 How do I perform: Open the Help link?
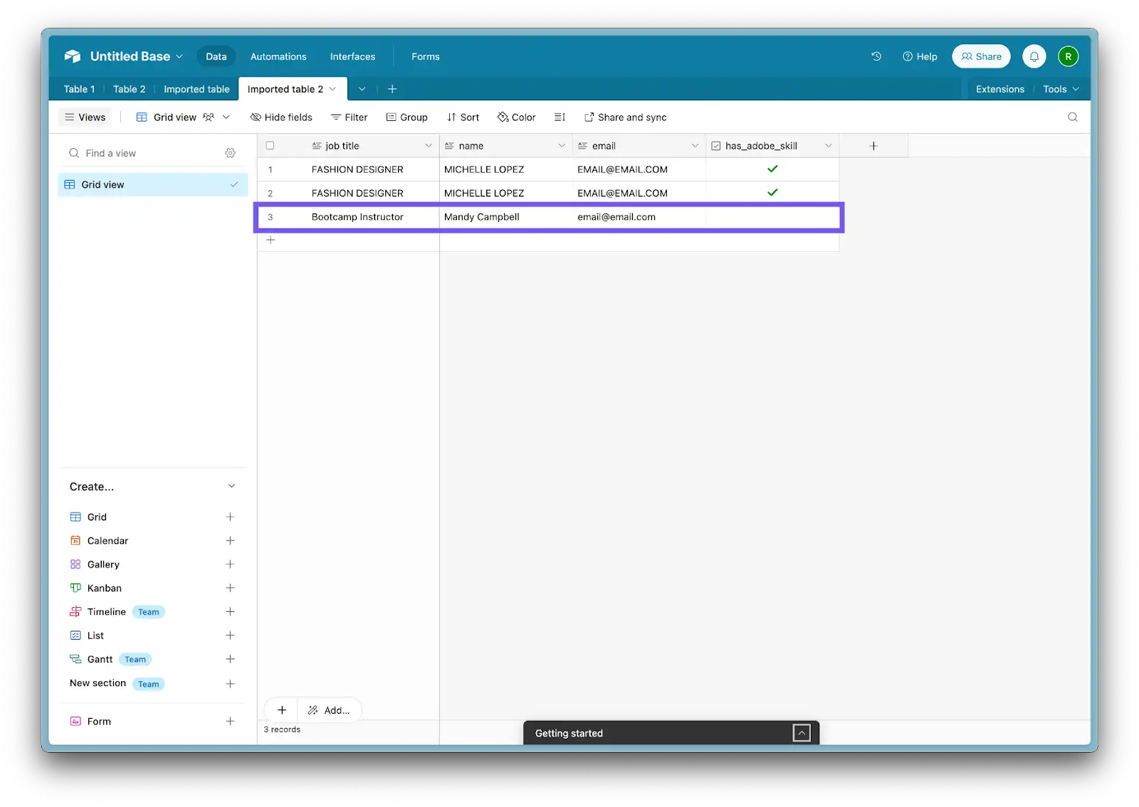920,56
